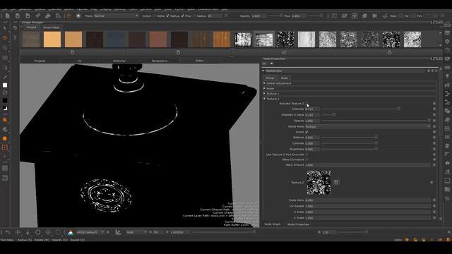
Task: Expand the Texture 1 section
Action: tap(264, 94)
